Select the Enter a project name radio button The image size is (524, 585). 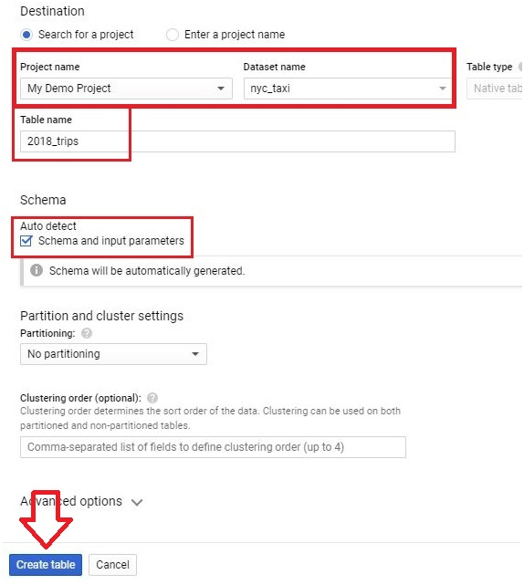tap(172, 35)
